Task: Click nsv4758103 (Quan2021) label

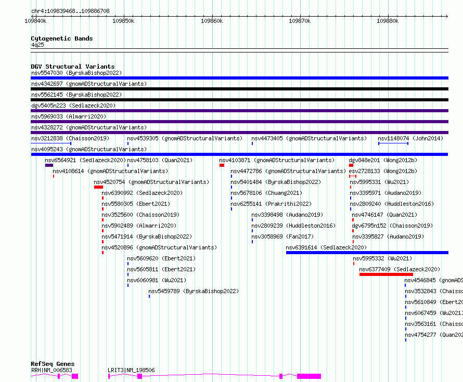Action: coord(160,160)
